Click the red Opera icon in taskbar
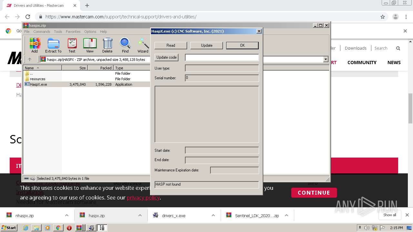413x232 pixels. point(69,228)
